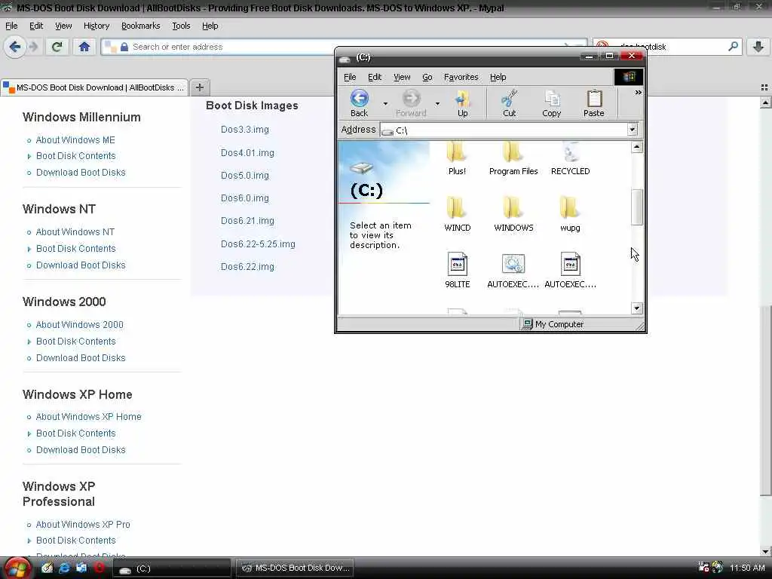Click the Up folder button in explorer
This screenshot has height=579, width=772.
tap(462, 103)
